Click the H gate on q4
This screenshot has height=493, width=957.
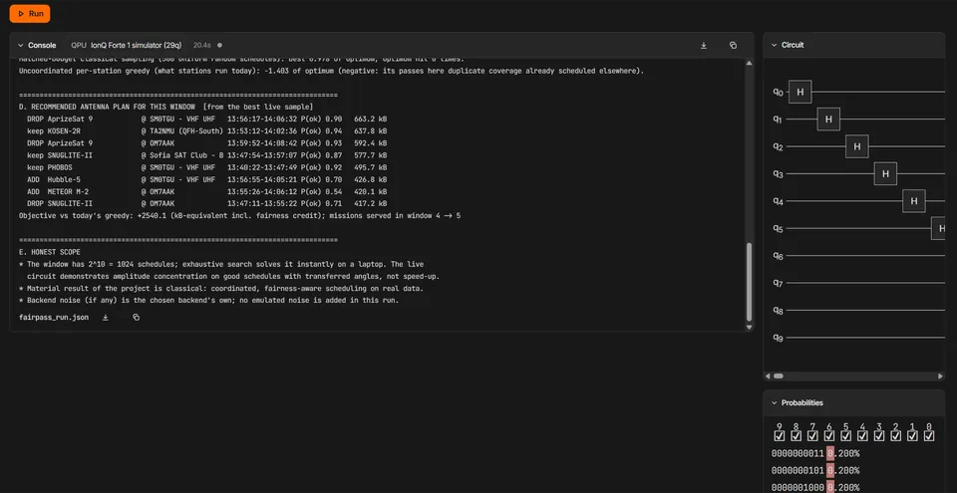click(914, 201)
